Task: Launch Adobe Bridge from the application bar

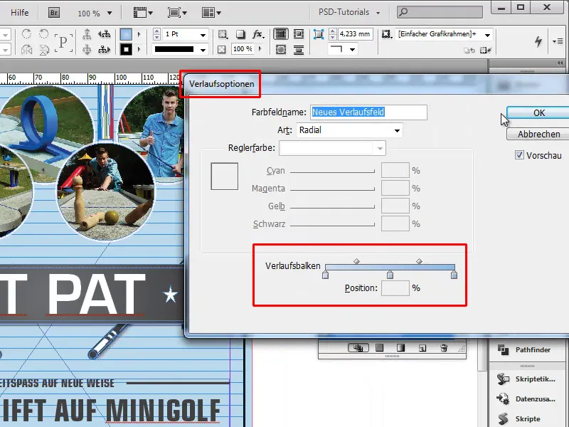Action: click(x=53, y=11)
